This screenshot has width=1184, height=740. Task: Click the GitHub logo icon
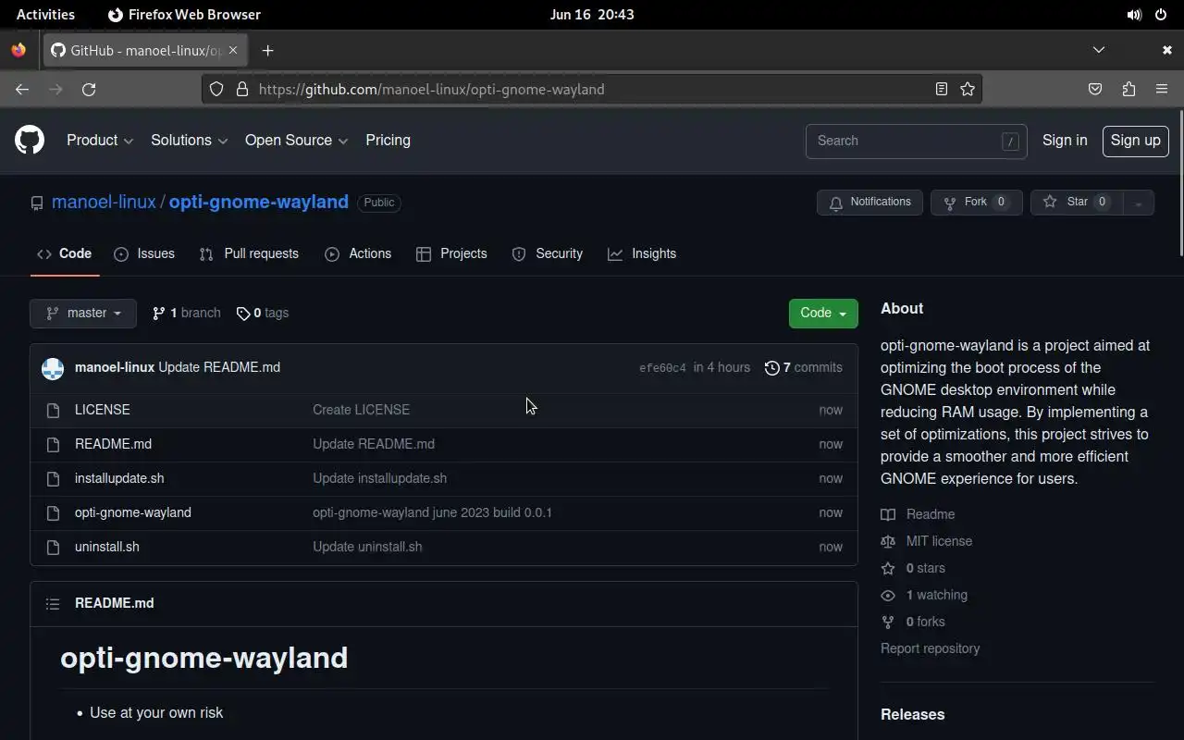(30, 141)
